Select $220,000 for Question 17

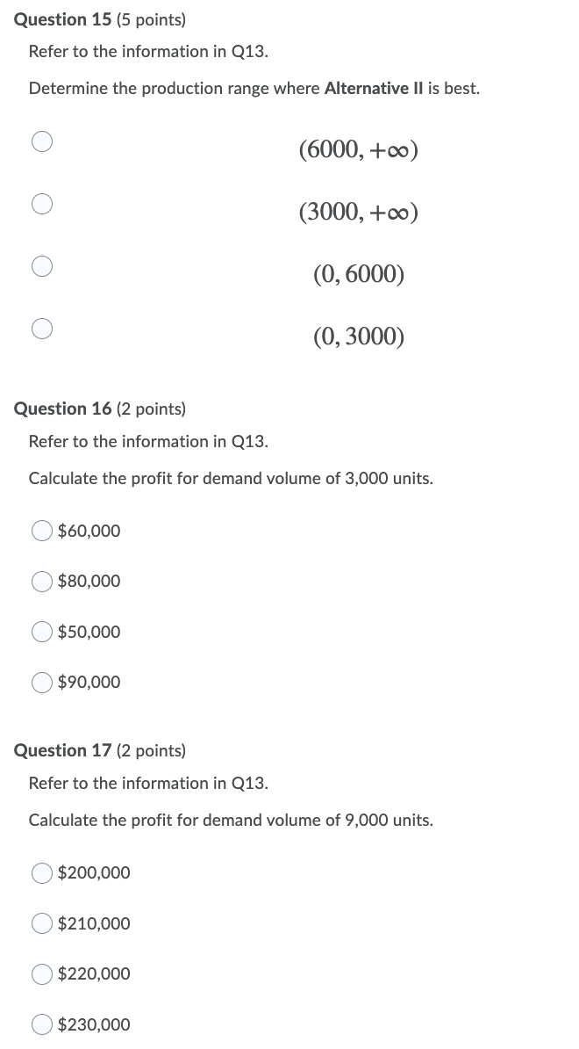coord(41,973)
